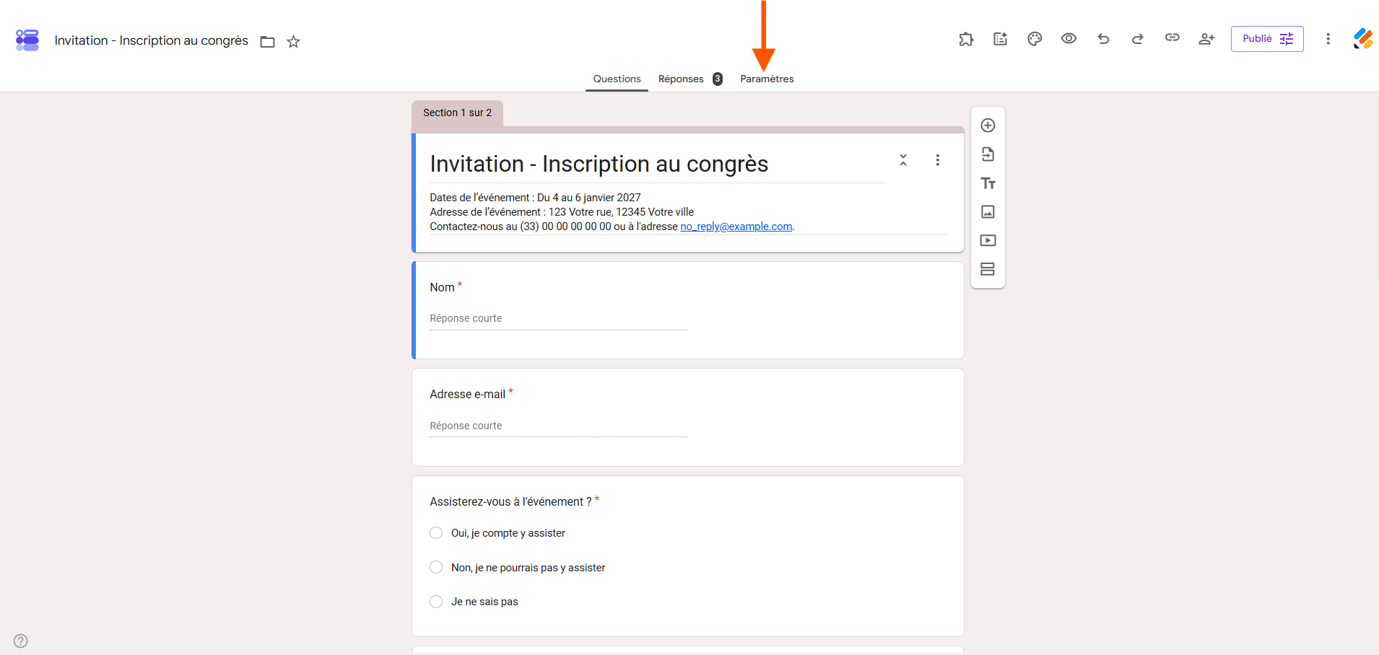Click the Adresse e-mail answer field
Screen dimensions: 1379x655
pyautogui.click(x=559, y=426)
